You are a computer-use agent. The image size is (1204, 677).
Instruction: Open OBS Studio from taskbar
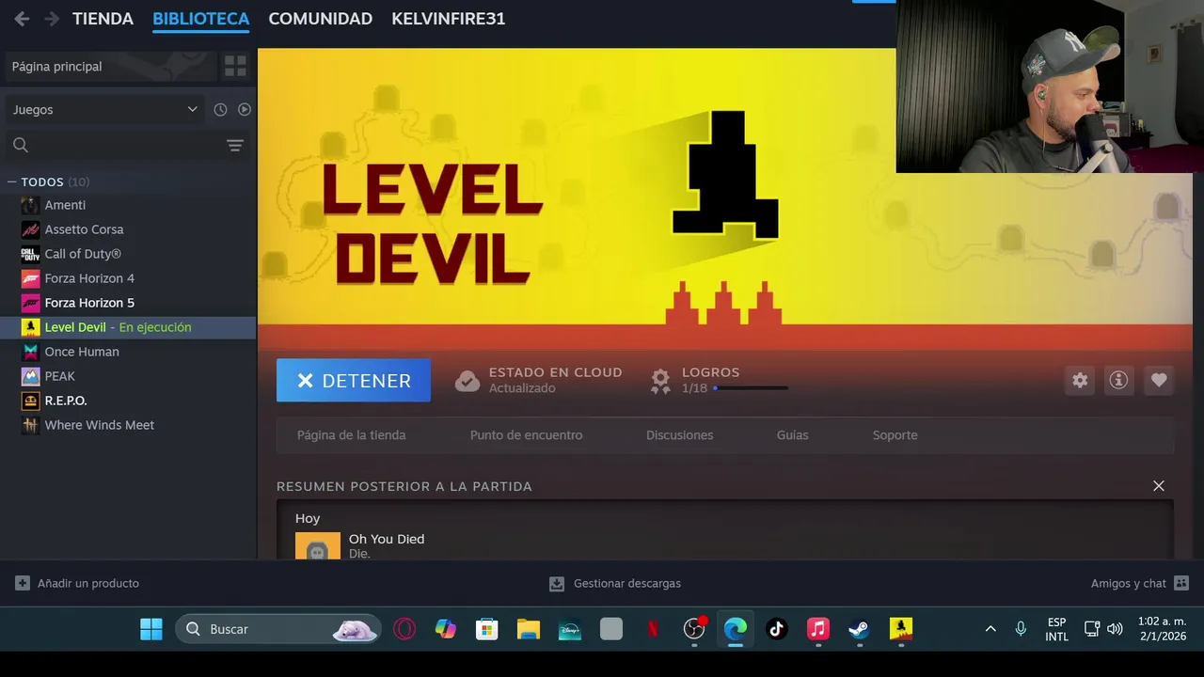[694, 629]
